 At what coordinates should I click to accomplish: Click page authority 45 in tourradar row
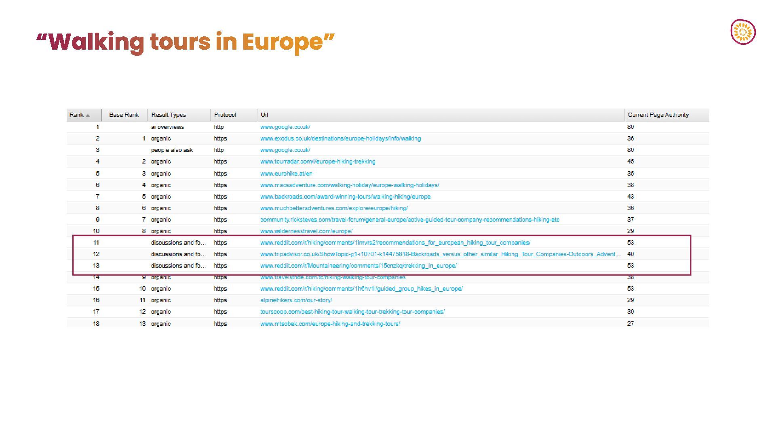point(630,161)
